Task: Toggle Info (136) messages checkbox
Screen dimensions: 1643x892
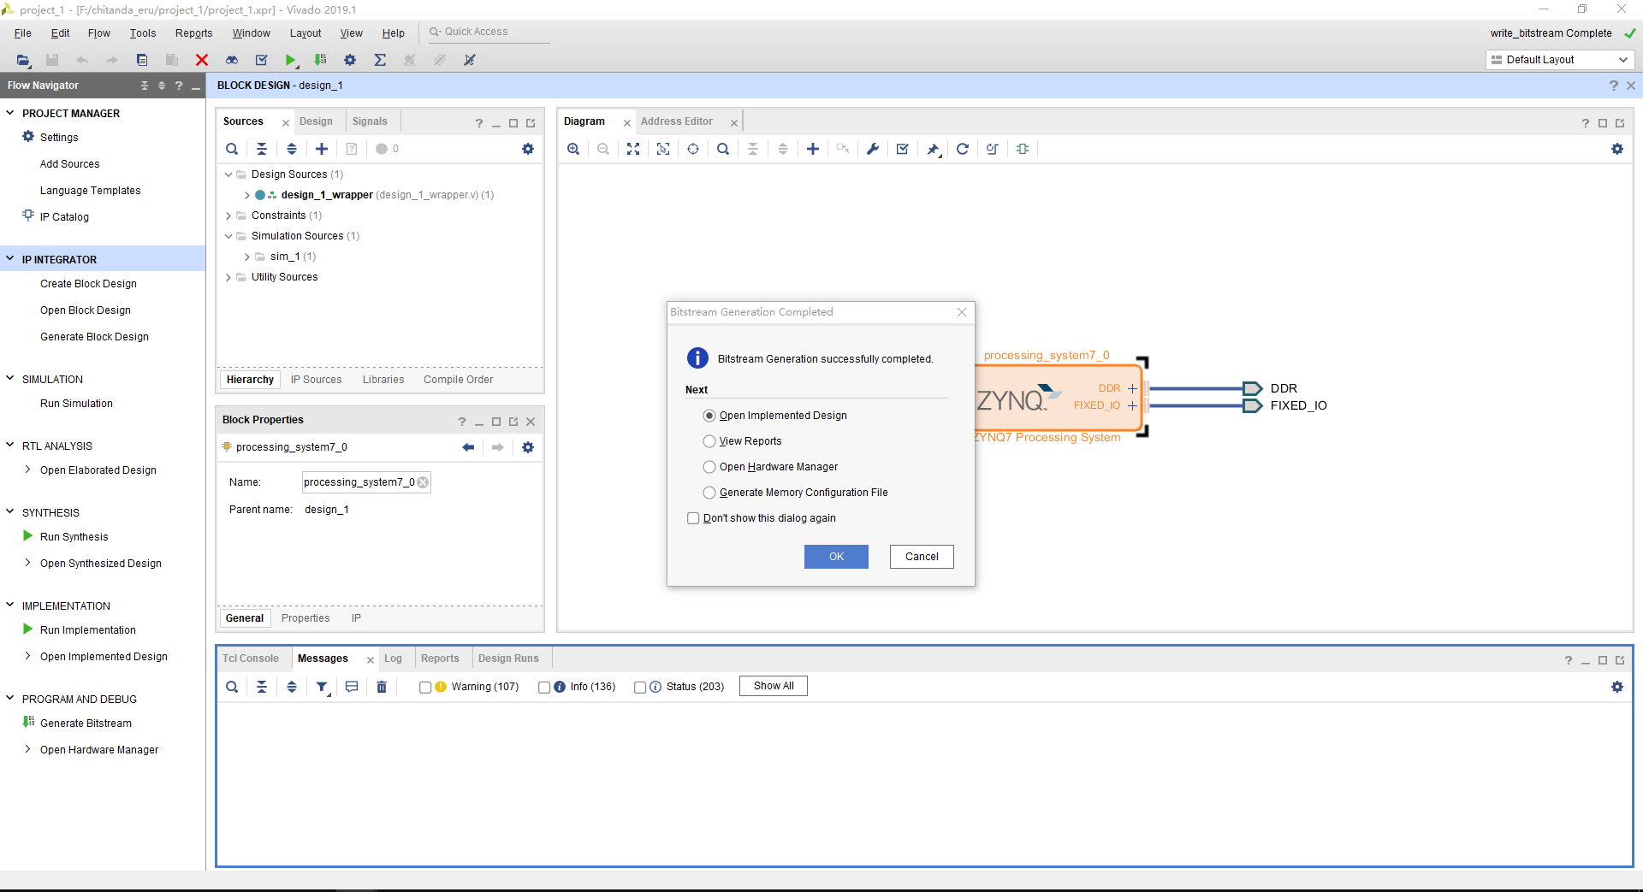Action: pyautogui.click(x=544, y=687)
